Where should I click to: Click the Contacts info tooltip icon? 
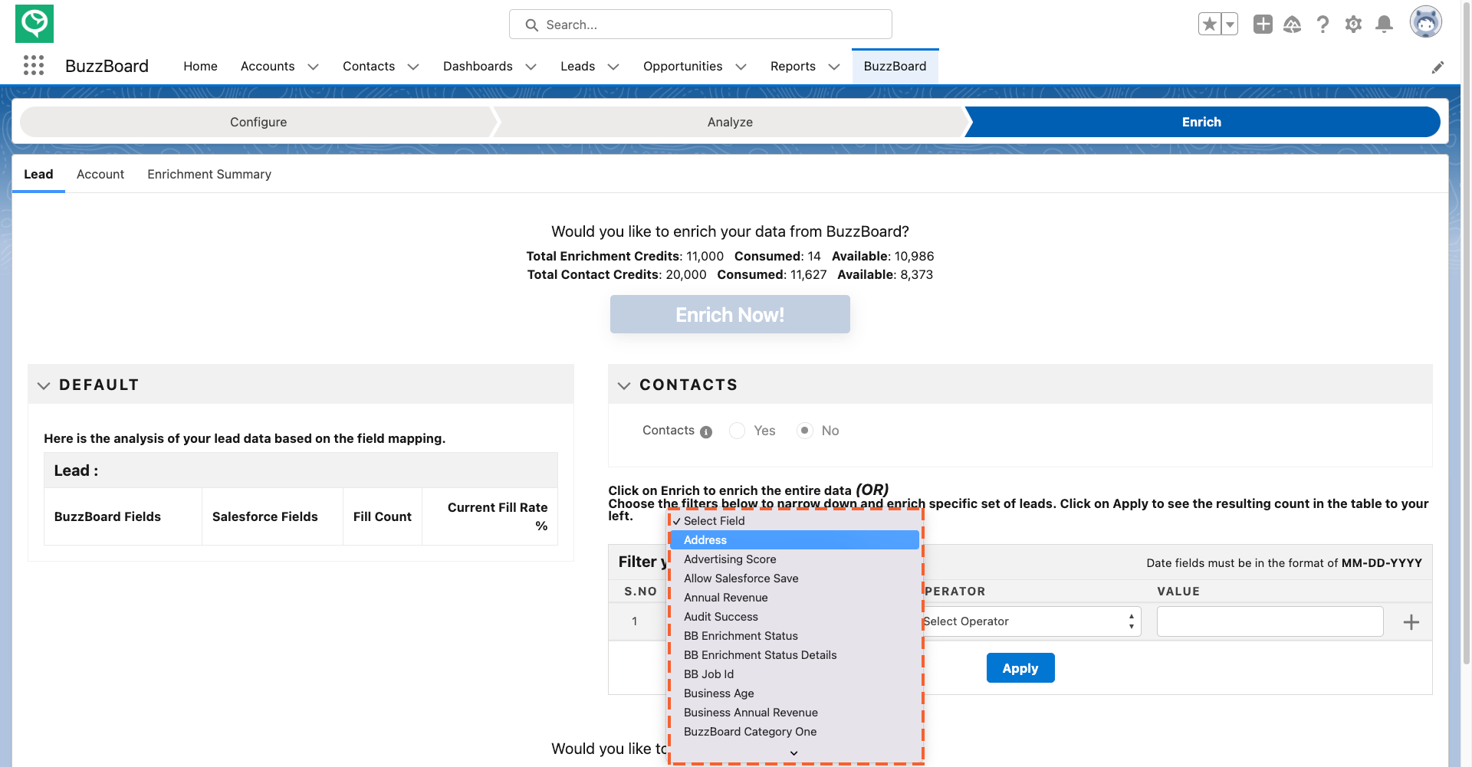click(x=706, y=432)
